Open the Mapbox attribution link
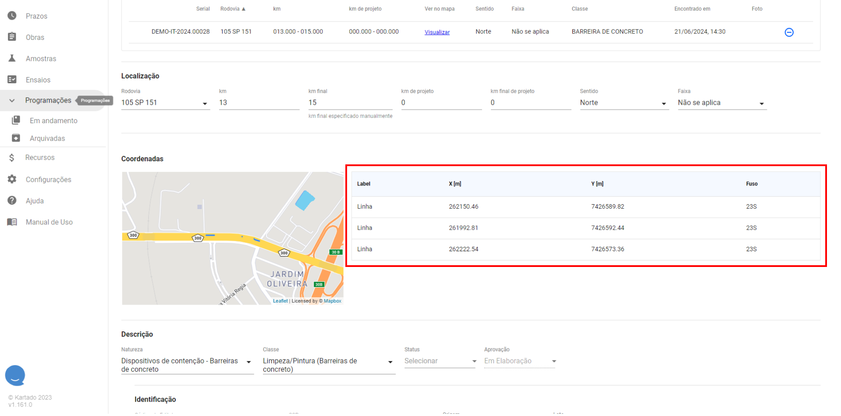 (332, 301)
